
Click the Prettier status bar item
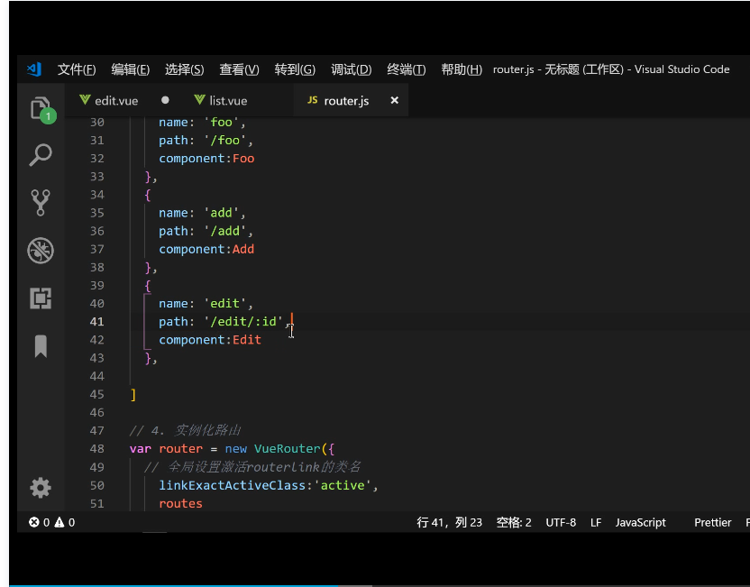pyautogui.click(x=713, y=522)
